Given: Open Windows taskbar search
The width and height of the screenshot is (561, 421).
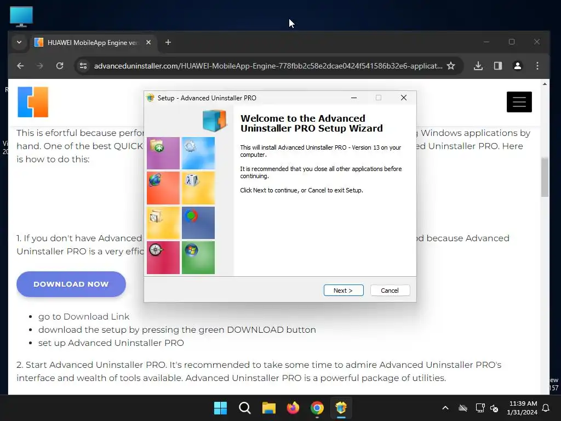Looking at the screenshot, I should click(x=245, y=408).
